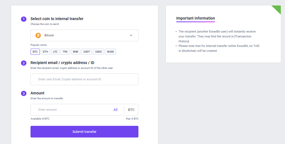Expand the coin dropdown chevron arrow
Viewport: 285px width, 144px height.
131,35
